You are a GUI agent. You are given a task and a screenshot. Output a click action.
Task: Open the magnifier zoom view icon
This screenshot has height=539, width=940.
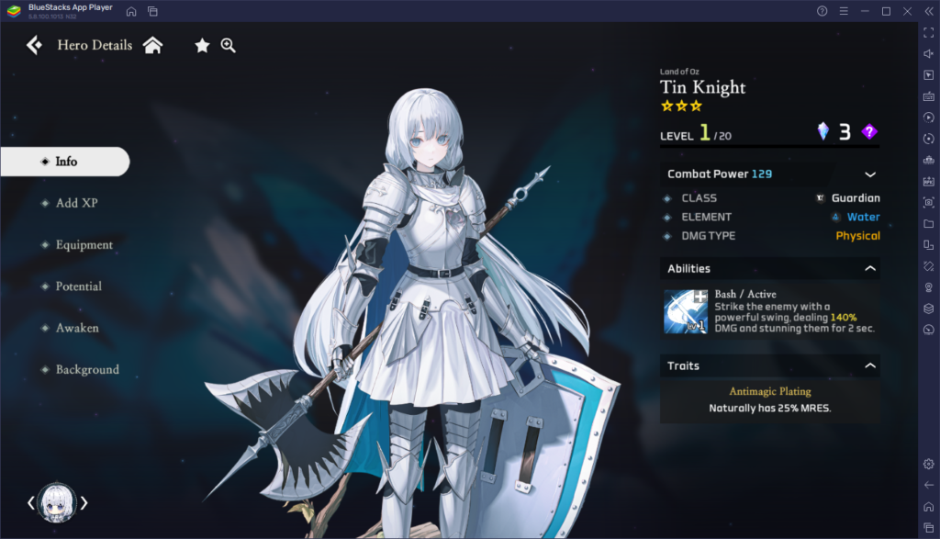tap(229, 45)
